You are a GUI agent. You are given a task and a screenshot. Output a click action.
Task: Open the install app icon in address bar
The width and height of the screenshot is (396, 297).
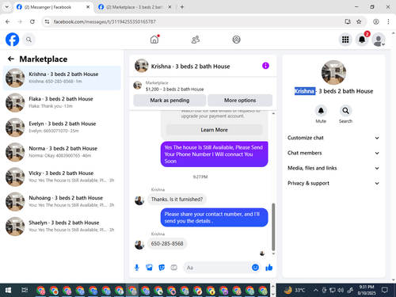point(348,21)
